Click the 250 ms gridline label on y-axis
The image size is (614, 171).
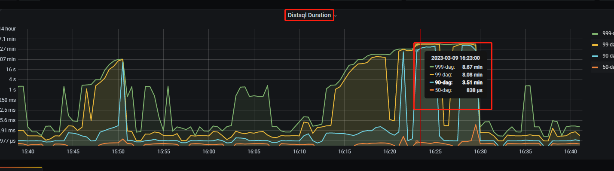pyautogui.click(x=7, y=100)
